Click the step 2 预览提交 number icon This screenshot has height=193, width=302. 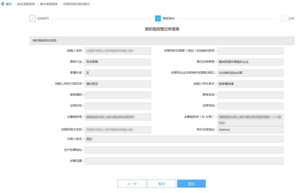(x=158, y=18)
